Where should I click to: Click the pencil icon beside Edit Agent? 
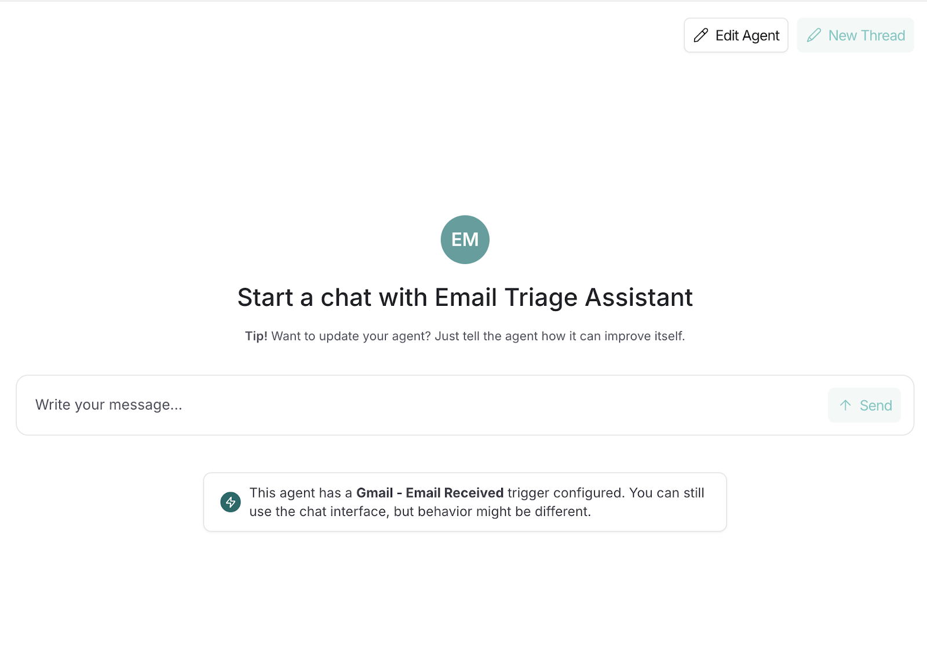[700, 35]
